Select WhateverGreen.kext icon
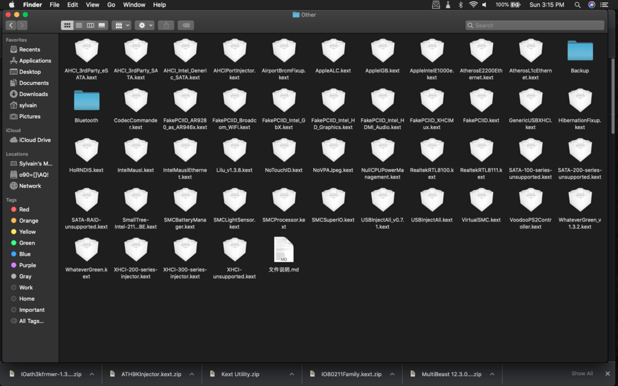618x386 pixels. coord(86,250)
